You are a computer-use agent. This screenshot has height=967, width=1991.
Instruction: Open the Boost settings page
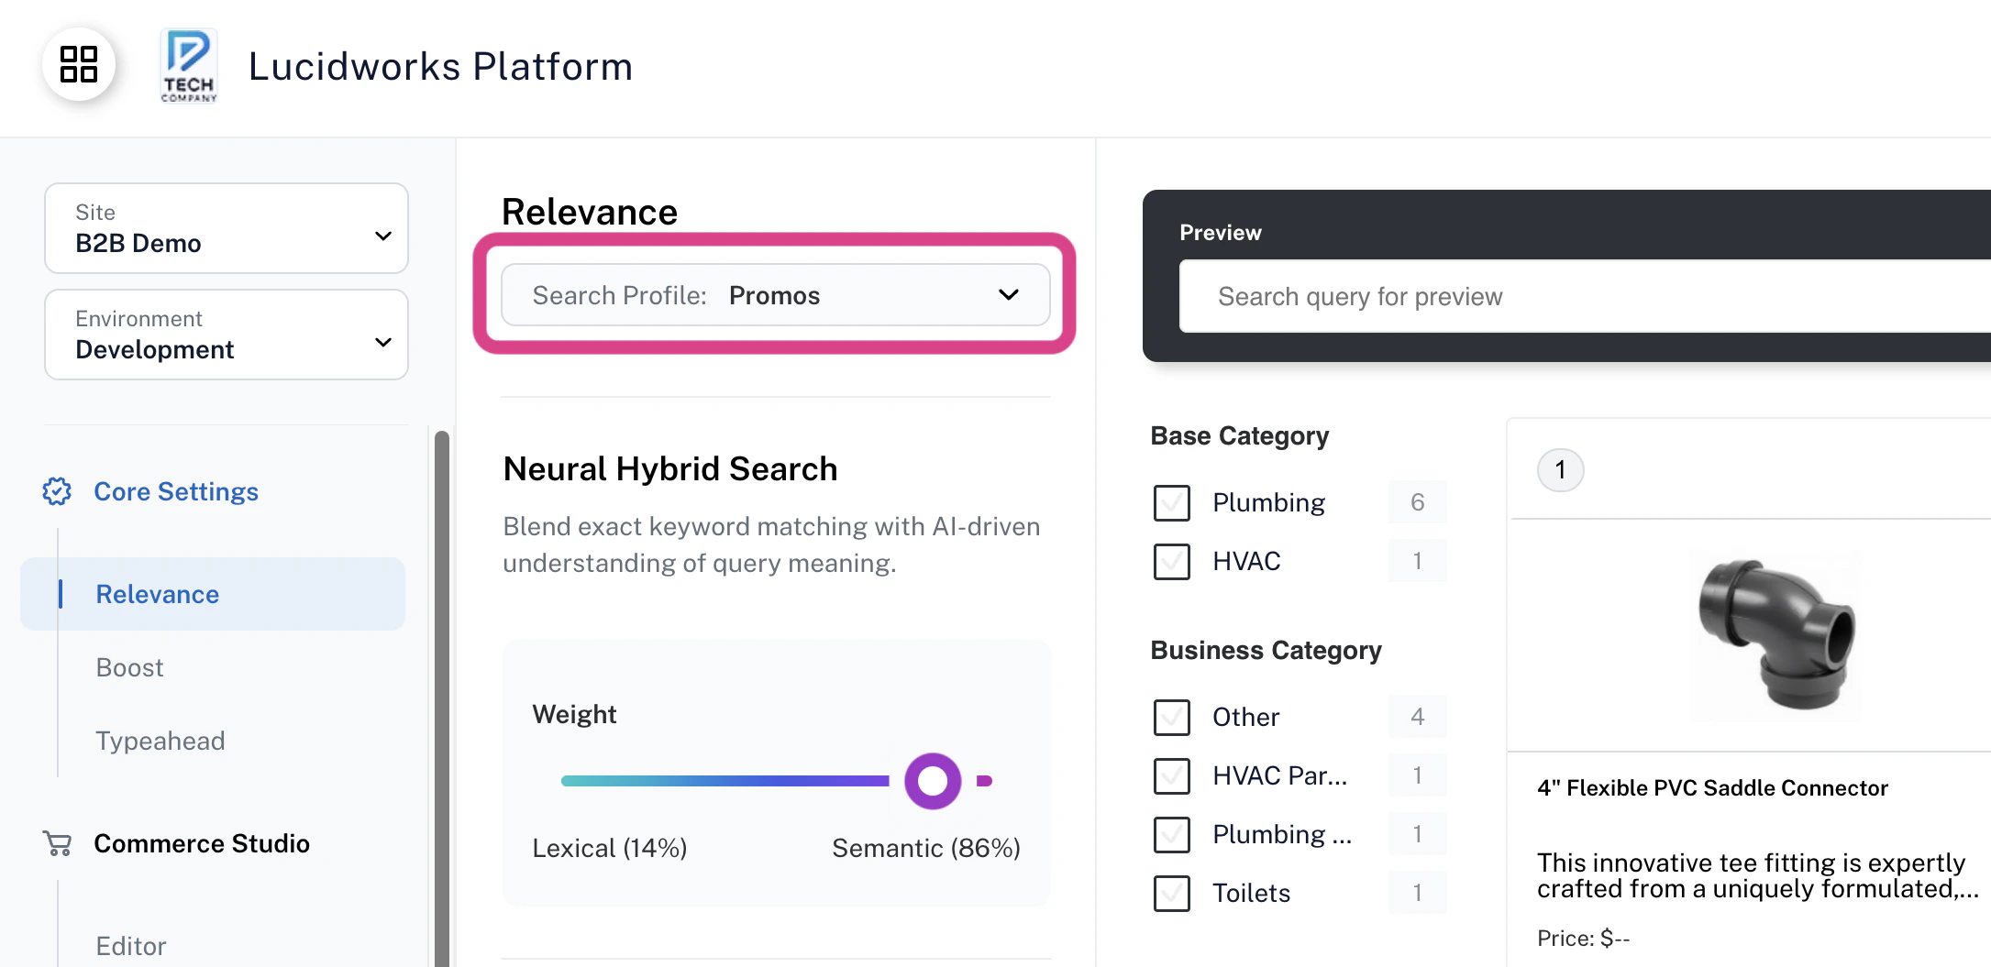129,667
